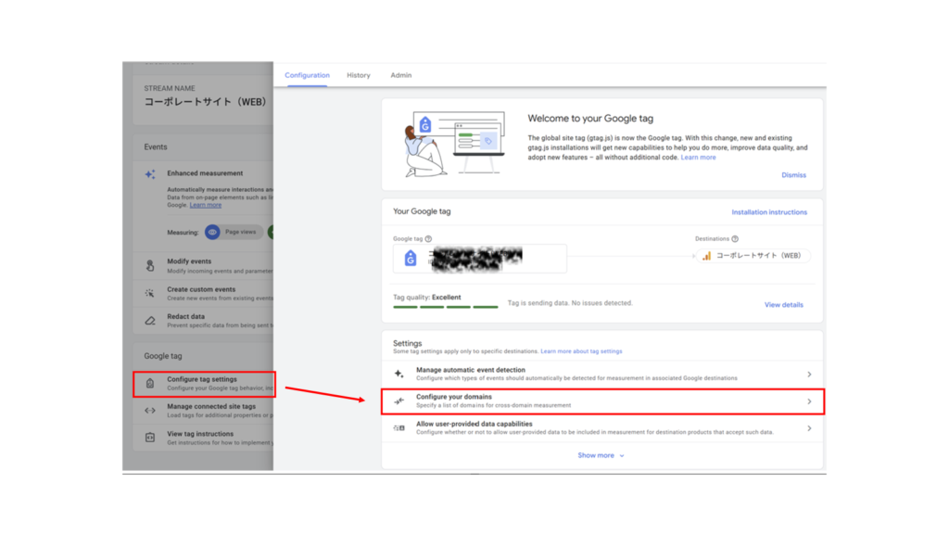Expand Manage automatic event detection chevron

809,375
